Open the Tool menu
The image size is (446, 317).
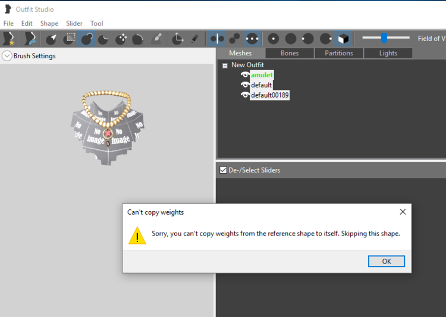pyautogui.click(x=97, y=23)
